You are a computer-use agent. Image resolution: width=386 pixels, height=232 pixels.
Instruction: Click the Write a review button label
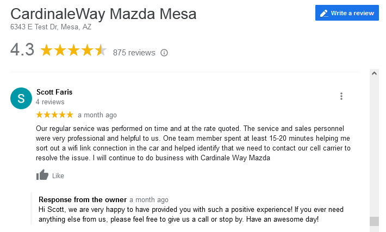[353, 13]
